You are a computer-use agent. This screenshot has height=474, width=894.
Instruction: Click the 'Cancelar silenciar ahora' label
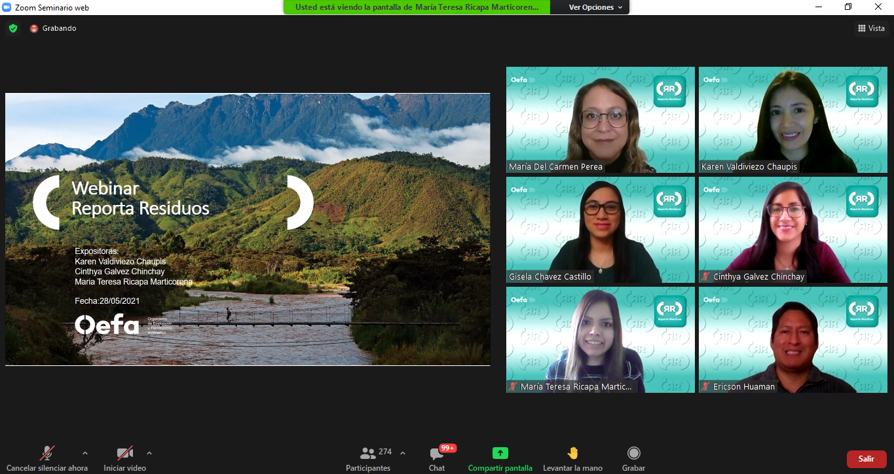pos(47,468)
